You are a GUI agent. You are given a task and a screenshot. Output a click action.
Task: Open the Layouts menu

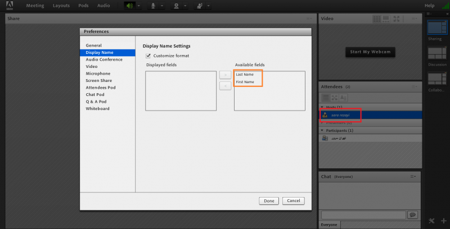(61, 6)
